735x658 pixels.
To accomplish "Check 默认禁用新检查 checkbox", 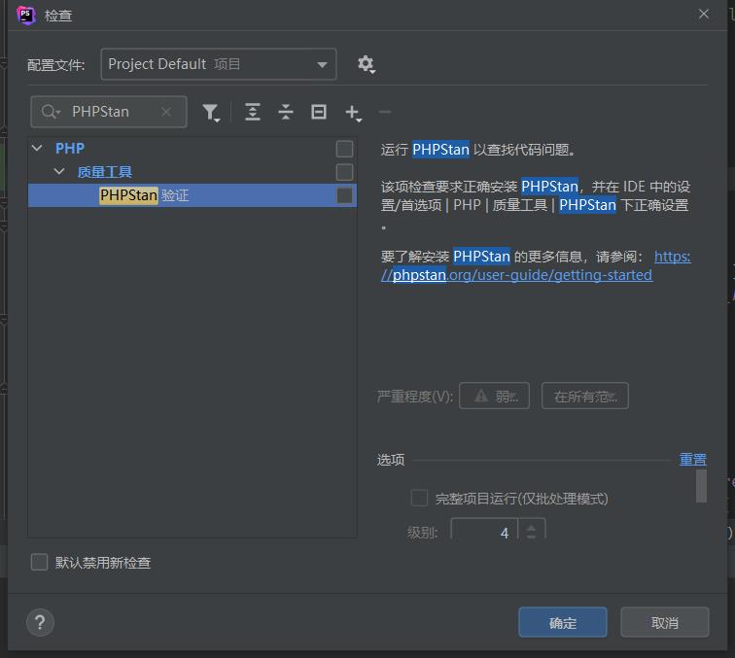I will (x=39, y=562).
